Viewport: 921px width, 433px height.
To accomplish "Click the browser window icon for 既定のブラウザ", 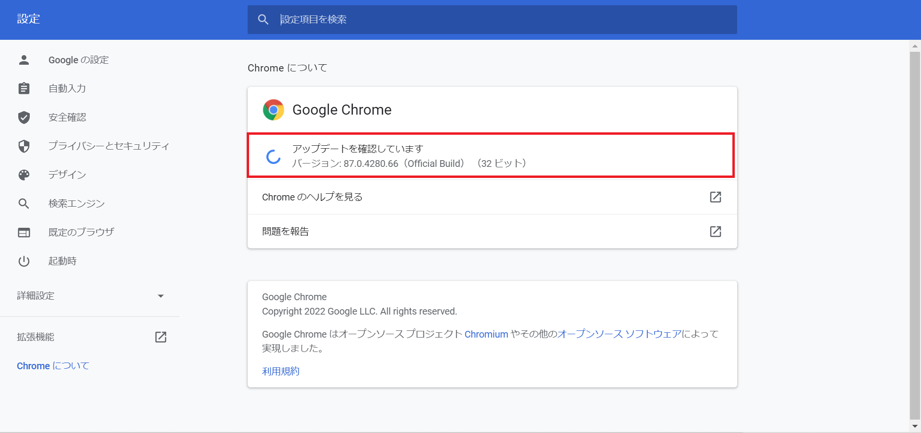I will [24, 233].
